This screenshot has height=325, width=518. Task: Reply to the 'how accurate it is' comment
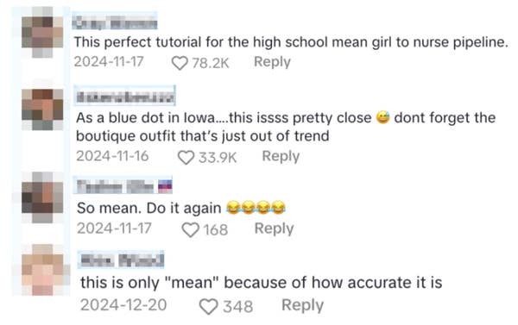pos(303,305)
